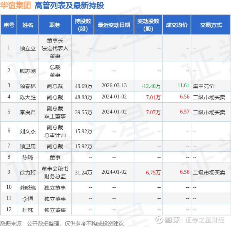Click the 2026-03-13 change date
This screenshot has width=231, height=227.
[x=114, y=86]
